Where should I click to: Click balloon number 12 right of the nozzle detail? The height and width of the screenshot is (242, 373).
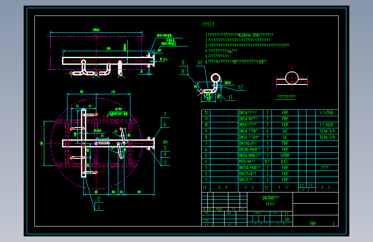click(240, 87)
